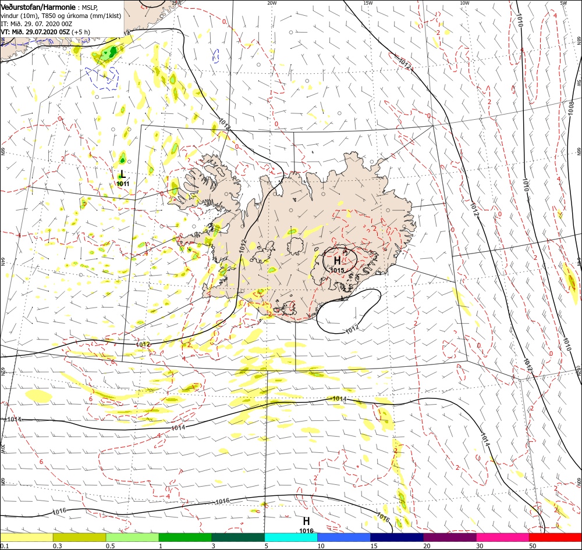Screen dimensions: 582x550
Task: Click the 'L' low pressure marker 1011
Action: (x=123, y=174)
